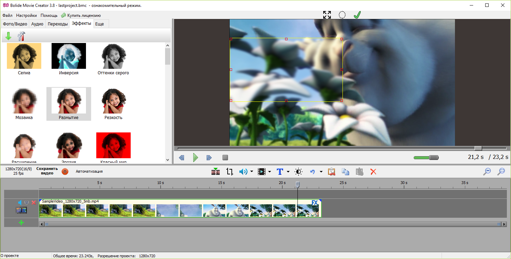Stop playback with the grey square button

[x=225, y=158]
